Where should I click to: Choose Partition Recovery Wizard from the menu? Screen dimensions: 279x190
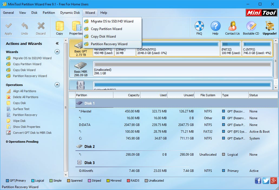[109, 44]
